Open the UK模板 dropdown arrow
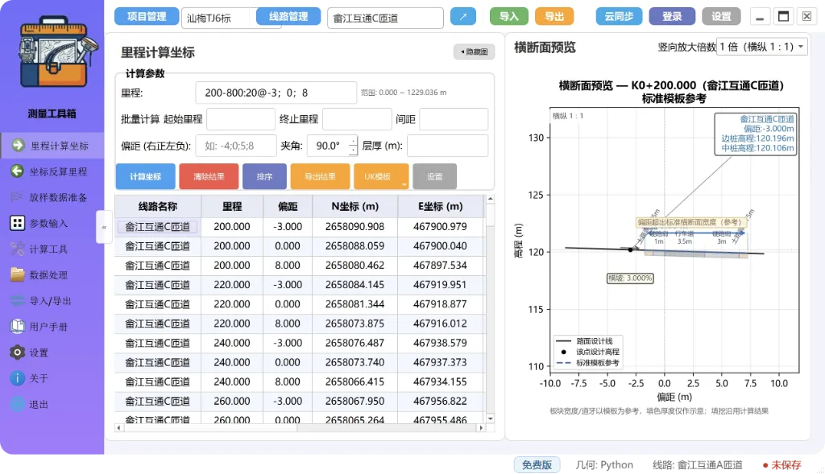 pos(404,184)
